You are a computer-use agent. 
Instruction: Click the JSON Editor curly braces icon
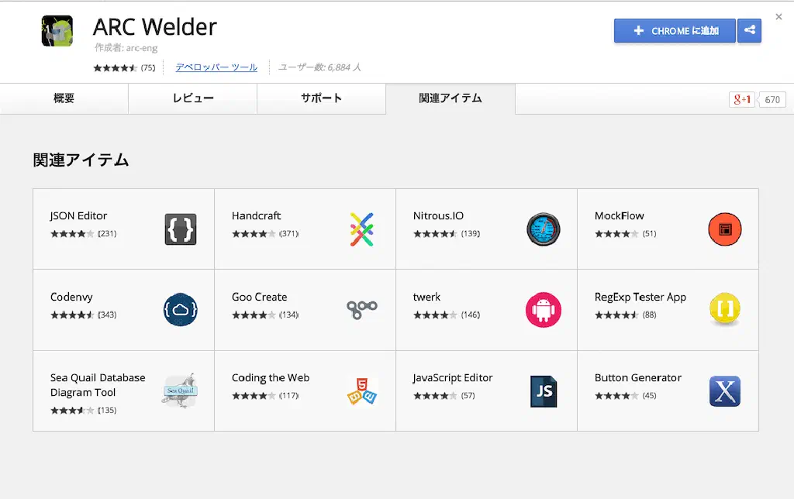coord(180,229)
